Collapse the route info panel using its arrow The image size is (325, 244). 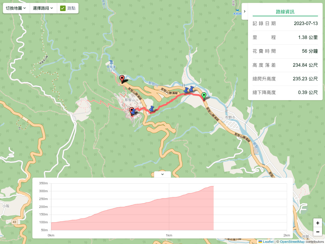(x=245, y=11)
